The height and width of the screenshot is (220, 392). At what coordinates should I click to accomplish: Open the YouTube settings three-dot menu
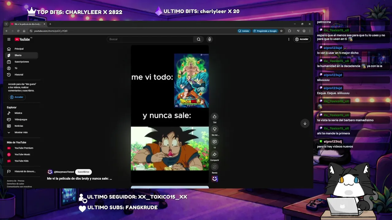(x=288, y=39)
